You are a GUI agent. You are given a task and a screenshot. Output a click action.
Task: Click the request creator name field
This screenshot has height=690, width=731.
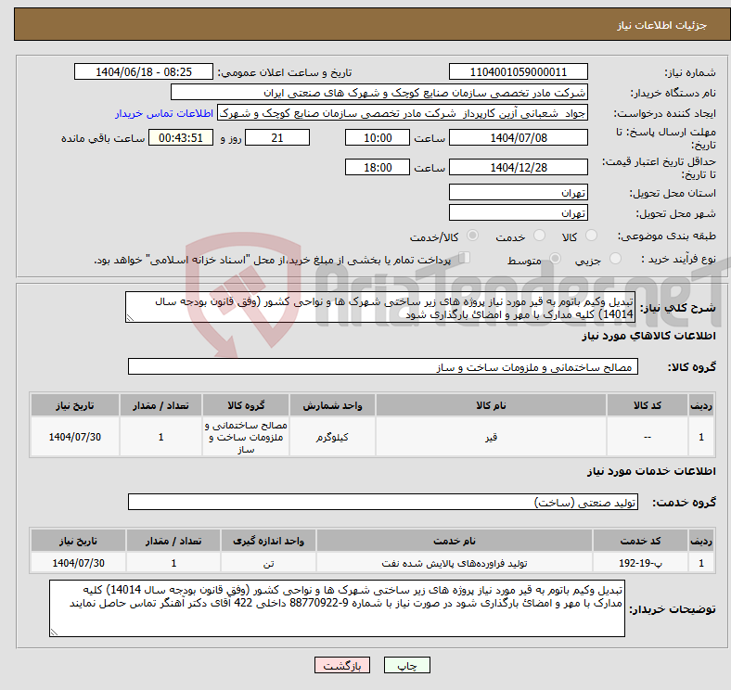(x=402, y=113)
